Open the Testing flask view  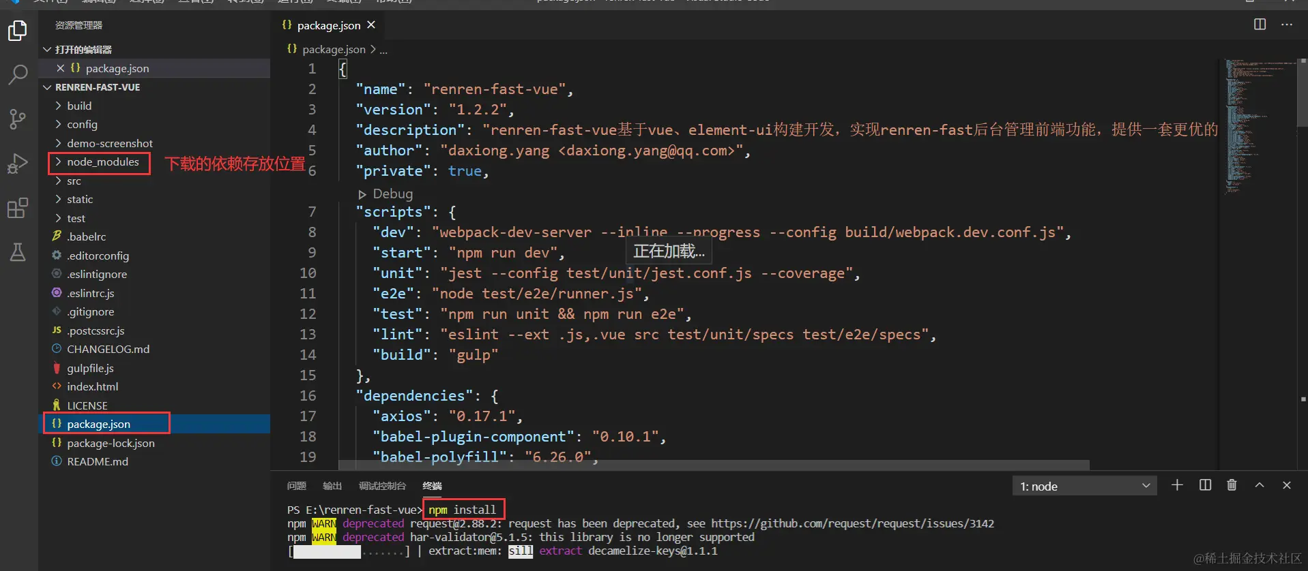pos(18,252)
